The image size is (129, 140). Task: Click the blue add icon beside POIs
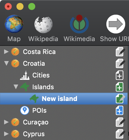point(120,110)
